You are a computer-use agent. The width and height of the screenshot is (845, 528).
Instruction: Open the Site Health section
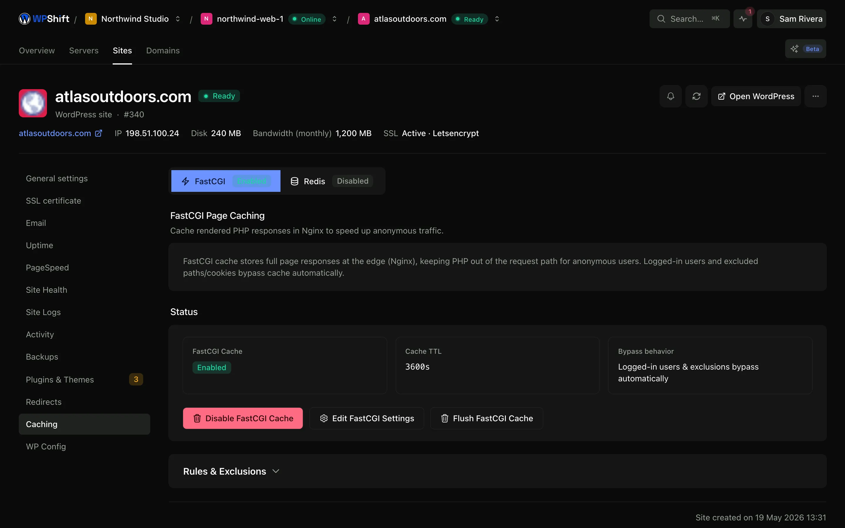coord(84,290)
